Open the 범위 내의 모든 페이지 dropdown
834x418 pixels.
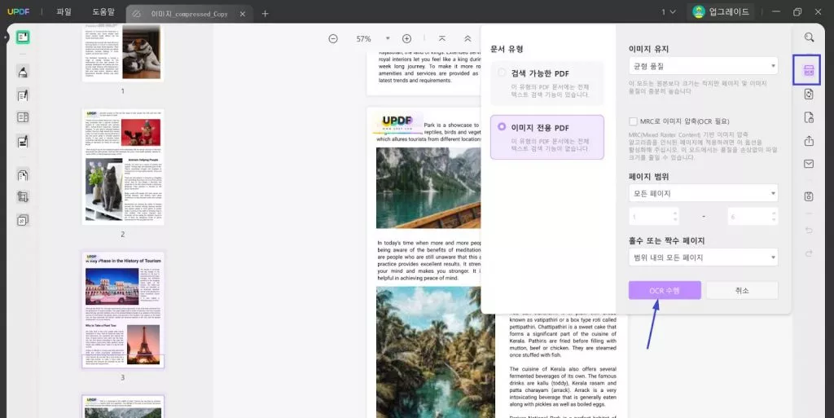pyautogui.click(x=703, y=257)
